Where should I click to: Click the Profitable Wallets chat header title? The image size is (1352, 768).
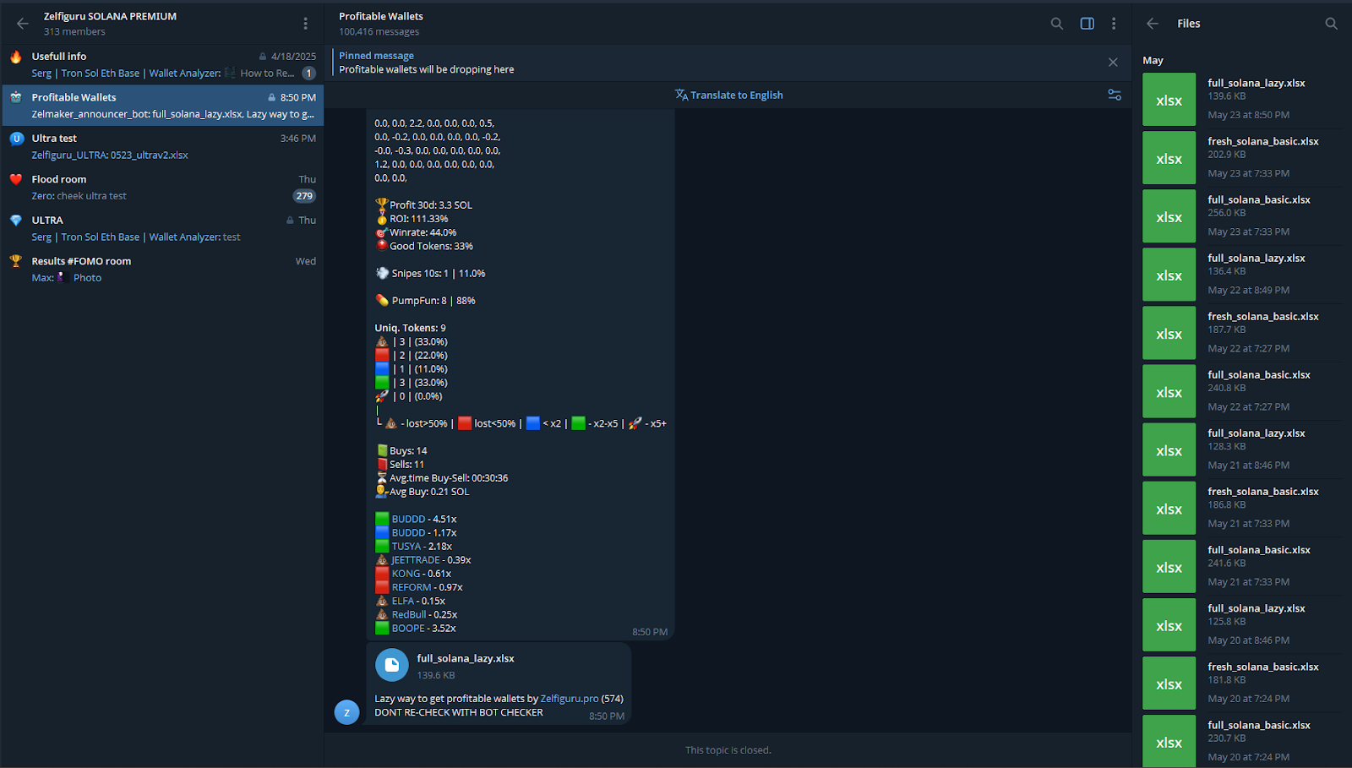click(x=381, y=16)
